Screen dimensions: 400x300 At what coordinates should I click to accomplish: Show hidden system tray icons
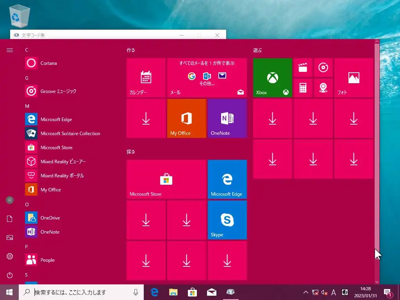tap(305, 292)
